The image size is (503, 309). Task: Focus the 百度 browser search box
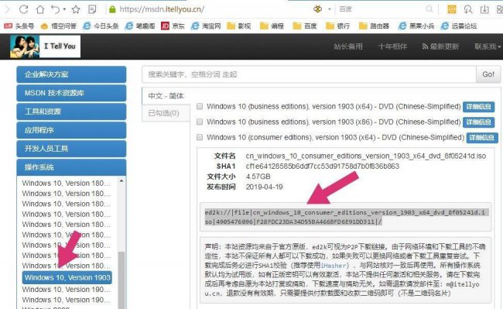382,9
